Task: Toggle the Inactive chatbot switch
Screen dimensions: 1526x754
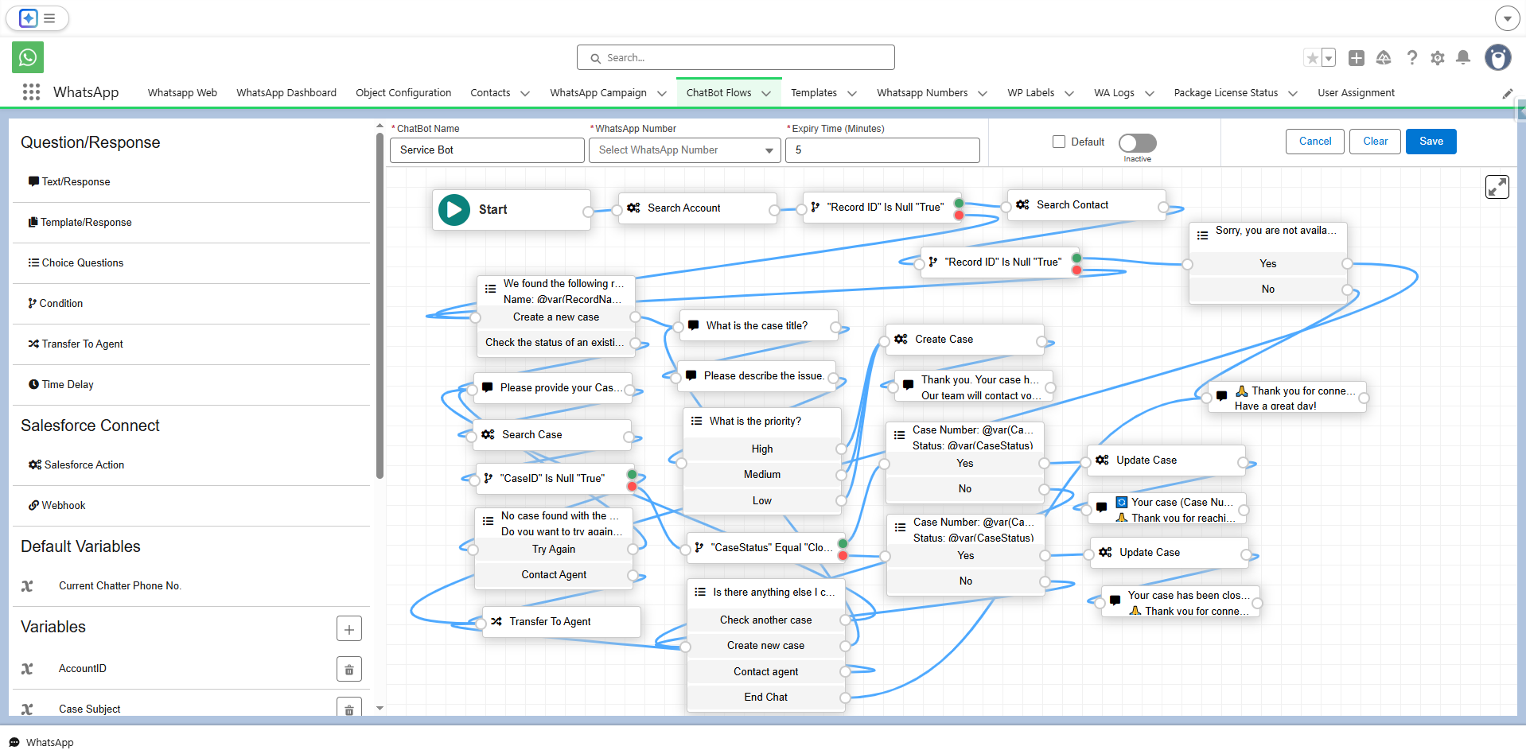Action: 1137,142
